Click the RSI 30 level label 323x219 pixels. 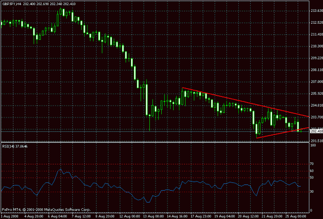coord(312,192)
